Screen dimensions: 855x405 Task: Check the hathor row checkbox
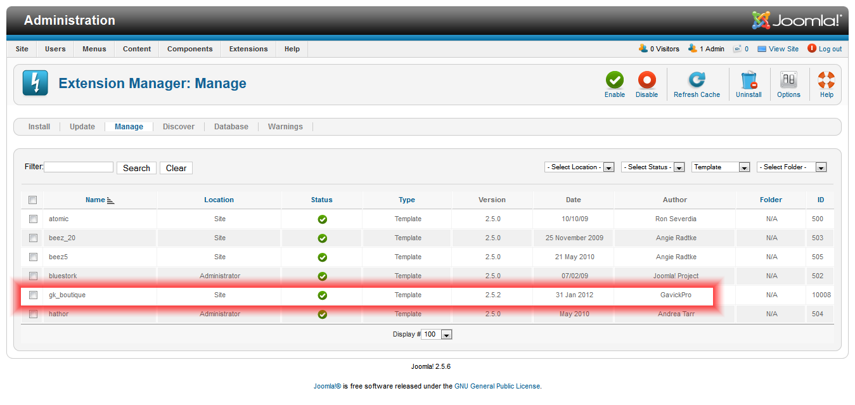pos(33,314)
